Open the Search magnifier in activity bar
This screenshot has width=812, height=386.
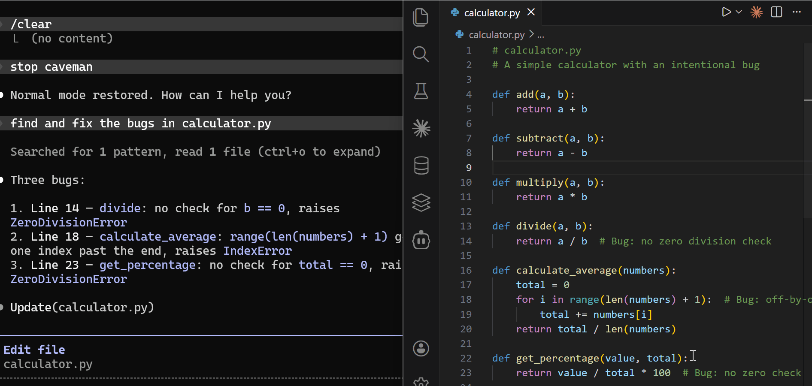point(421,54)
